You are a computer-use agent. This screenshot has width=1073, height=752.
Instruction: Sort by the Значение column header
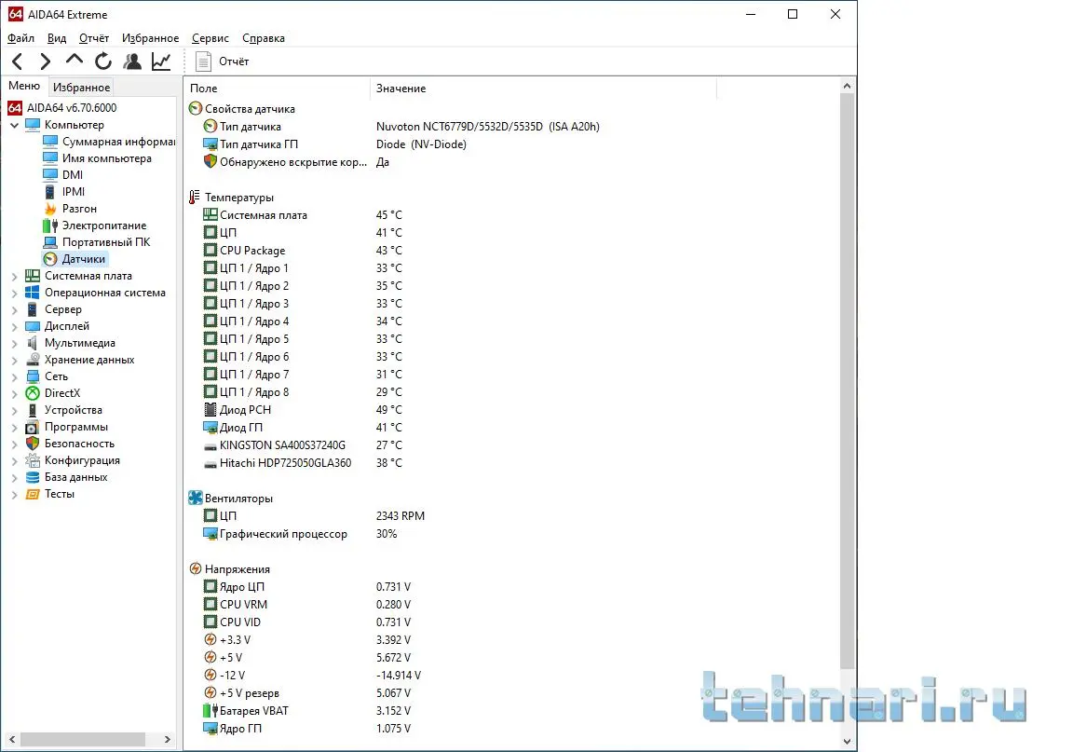click(x=543, y=89)
